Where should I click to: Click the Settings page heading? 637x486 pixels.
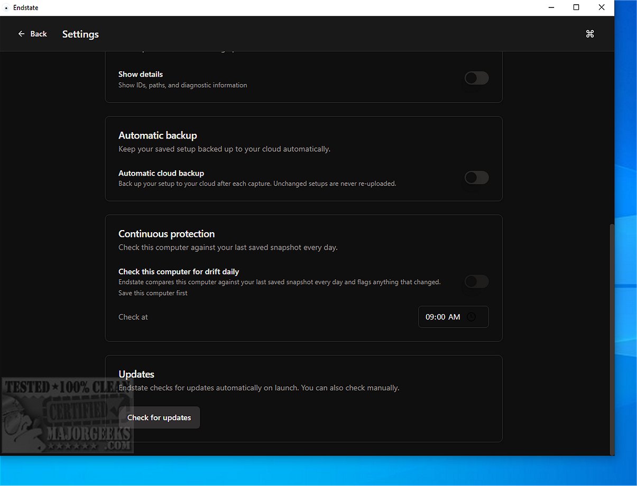pyautogui.click(x=80, y=34)
